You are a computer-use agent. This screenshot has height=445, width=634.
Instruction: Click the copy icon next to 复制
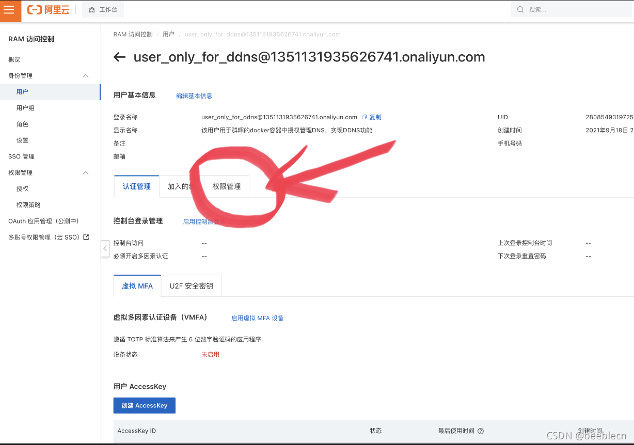[x=364, y=117]
